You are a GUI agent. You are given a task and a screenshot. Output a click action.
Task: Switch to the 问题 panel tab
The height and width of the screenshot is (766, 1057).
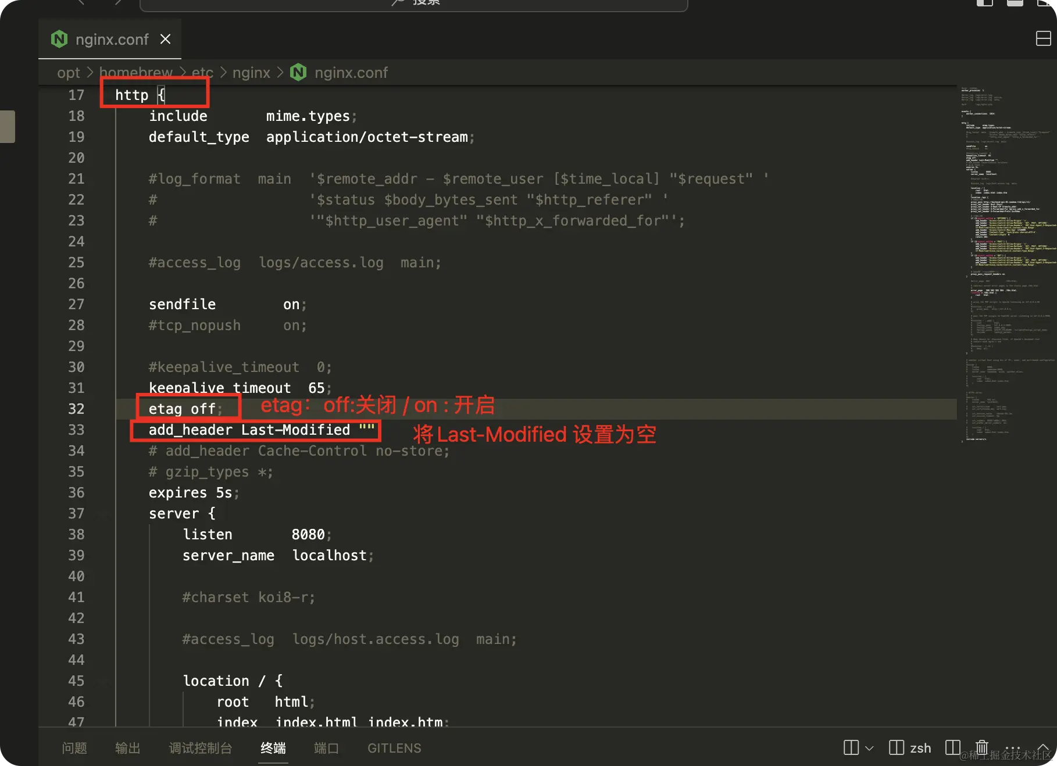(74, 748)
